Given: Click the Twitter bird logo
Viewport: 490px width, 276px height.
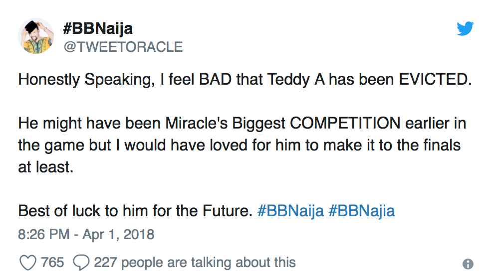Looking at the screenshot, I should click(x=465, y=30).
